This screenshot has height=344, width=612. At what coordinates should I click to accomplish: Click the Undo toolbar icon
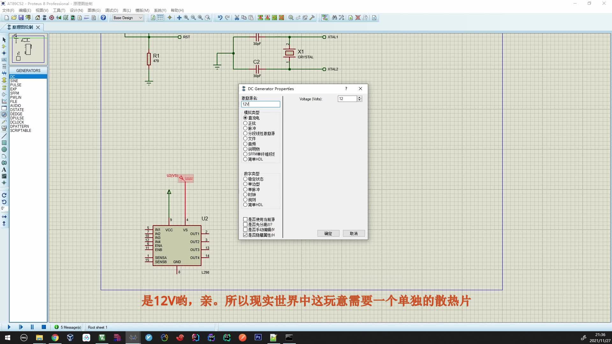(220, 18)
